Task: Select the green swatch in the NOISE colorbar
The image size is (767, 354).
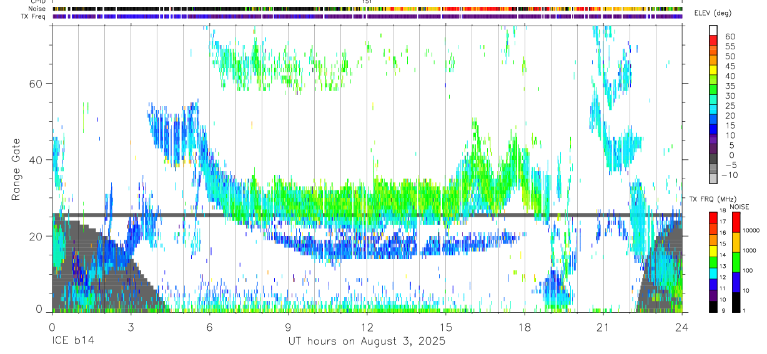Action: point(736,262)
